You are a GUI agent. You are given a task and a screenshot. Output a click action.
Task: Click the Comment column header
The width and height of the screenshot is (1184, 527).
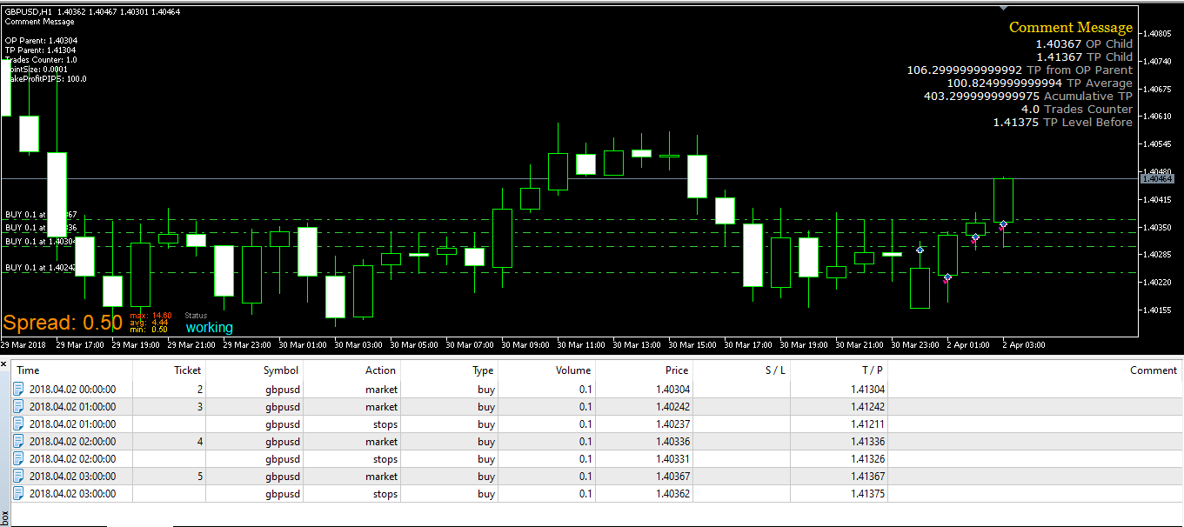1154,370
